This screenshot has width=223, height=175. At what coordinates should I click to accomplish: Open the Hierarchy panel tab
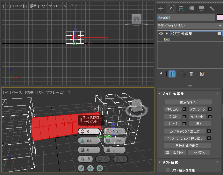coord(181,8)
